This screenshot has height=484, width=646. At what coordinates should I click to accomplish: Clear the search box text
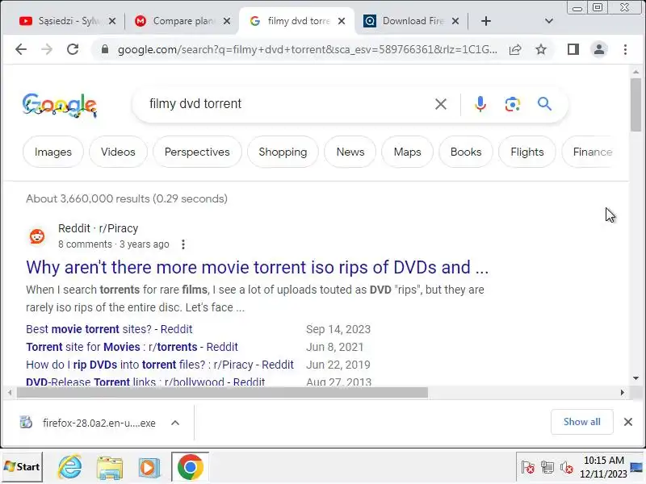(441, 104)
